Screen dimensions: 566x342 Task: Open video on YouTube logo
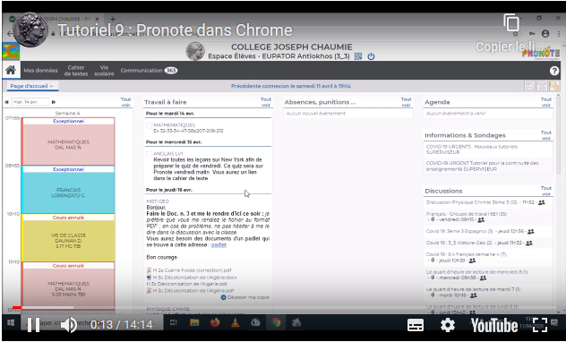pos(494,325)
